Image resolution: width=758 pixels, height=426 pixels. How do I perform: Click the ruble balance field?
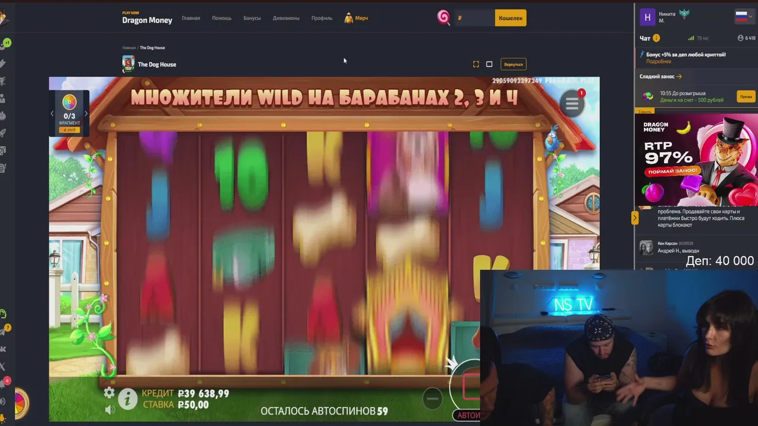[474, 18]
